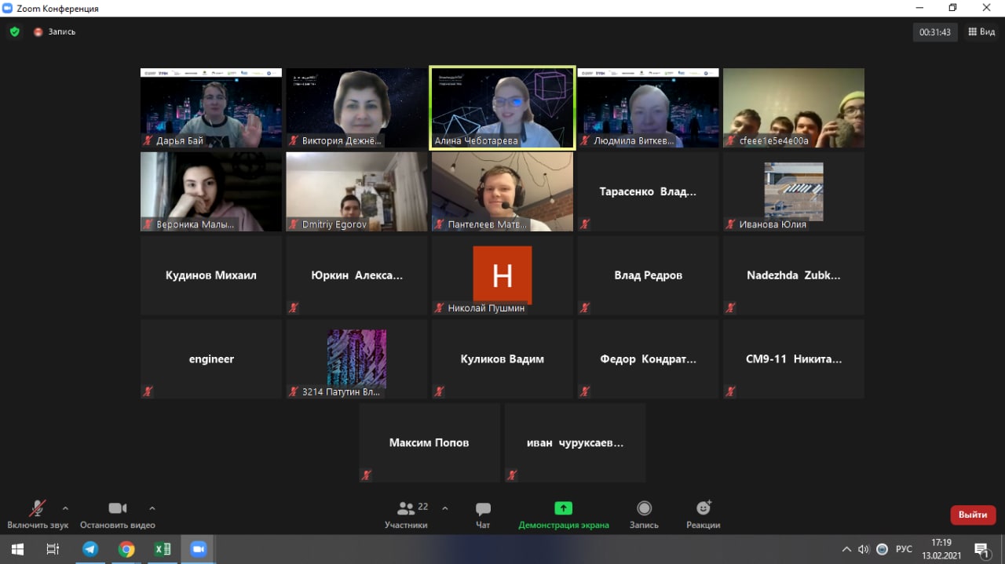This screenshot has width=1005, height=564.
Task: Expand audio options arrow next to microphone
Action: (65, 508)
